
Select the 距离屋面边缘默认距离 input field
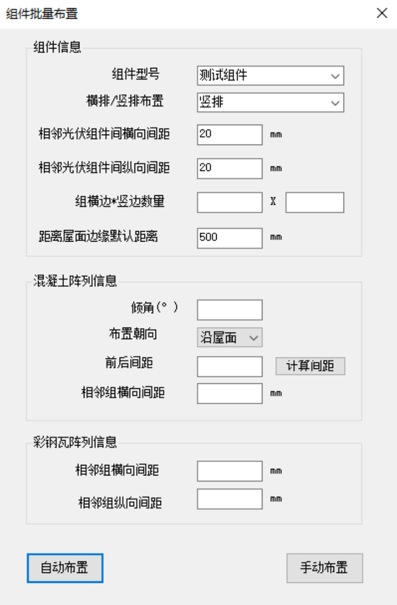coord(229,237)
